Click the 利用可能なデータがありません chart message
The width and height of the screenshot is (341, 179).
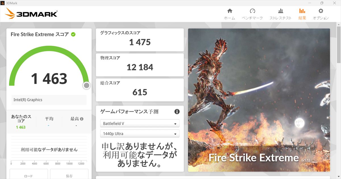click(49, 149)
